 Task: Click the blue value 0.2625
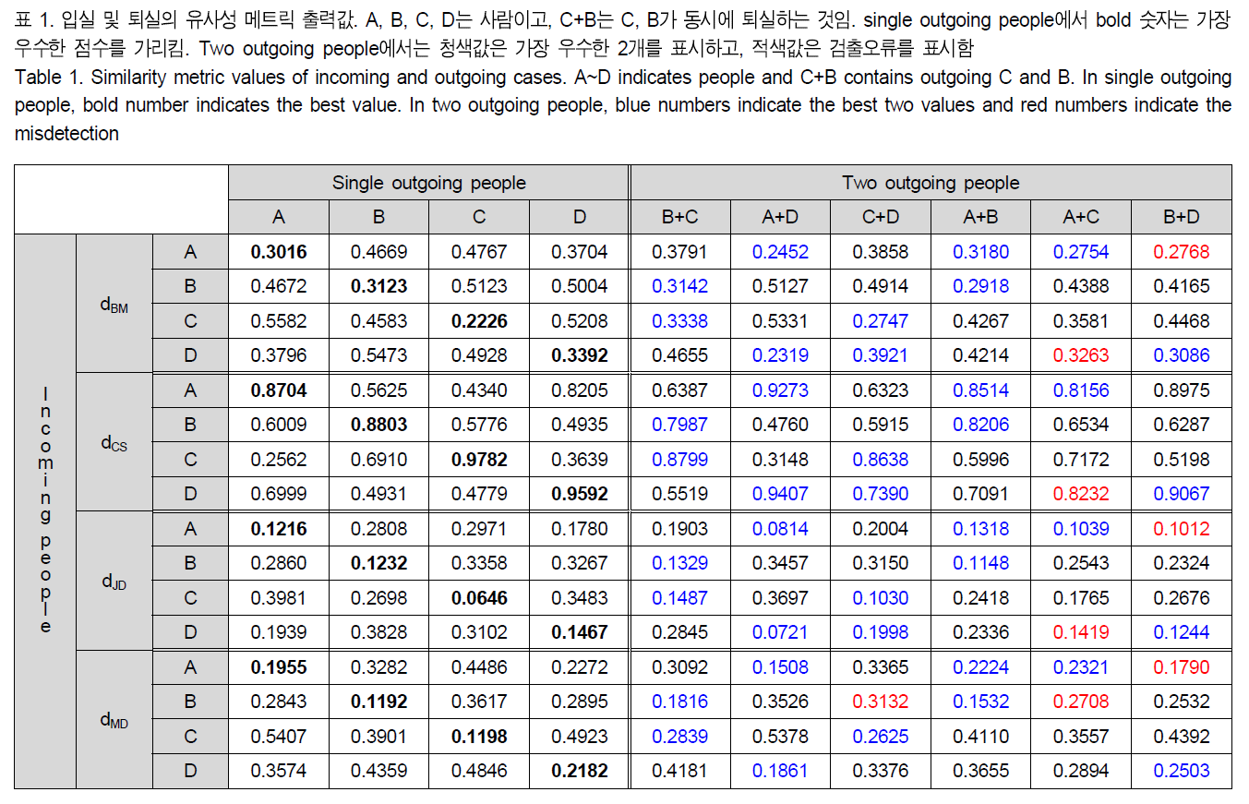tap(881, 737)
